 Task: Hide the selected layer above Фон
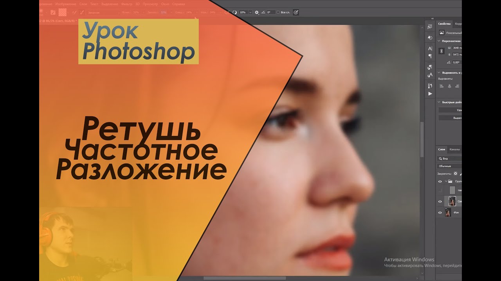click(x=440, y=201)
